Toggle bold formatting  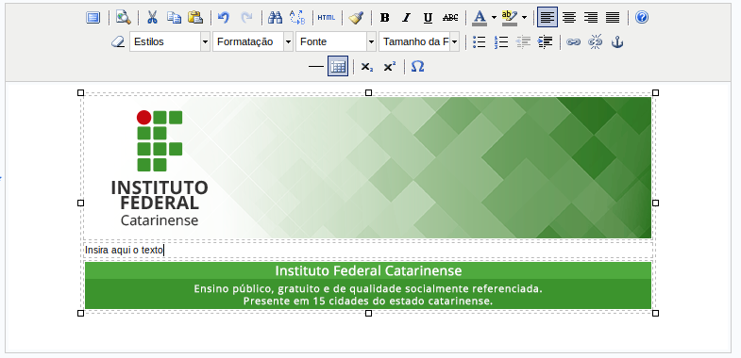[x=385, y=18]
